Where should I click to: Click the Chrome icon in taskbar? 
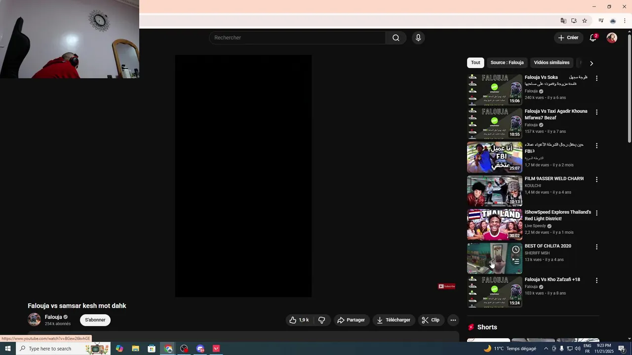(x=168, y=349)
